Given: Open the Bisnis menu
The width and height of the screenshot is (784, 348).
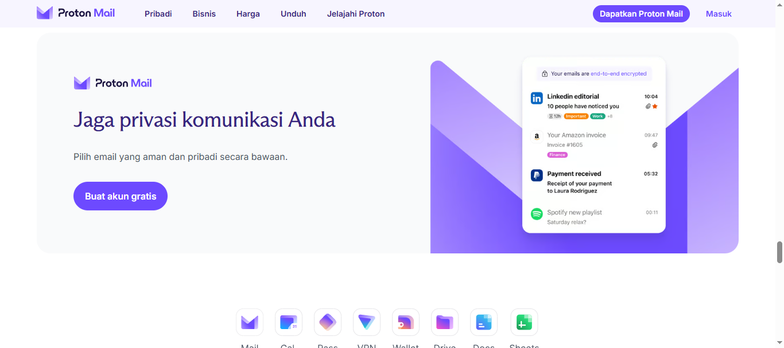Looking at the screenshot, I should (204, 14).
